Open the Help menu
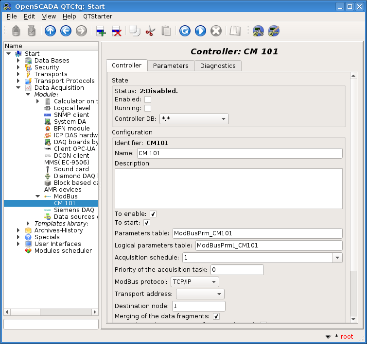The image size is (367, 344). pyautogui.click(x=70, y=16)
